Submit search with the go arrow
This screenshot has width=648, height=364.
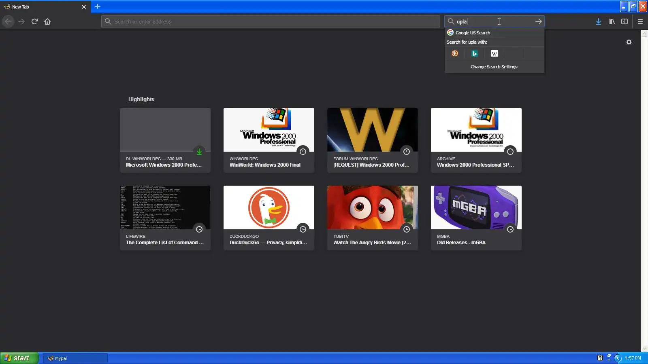[x=539, y=21]
